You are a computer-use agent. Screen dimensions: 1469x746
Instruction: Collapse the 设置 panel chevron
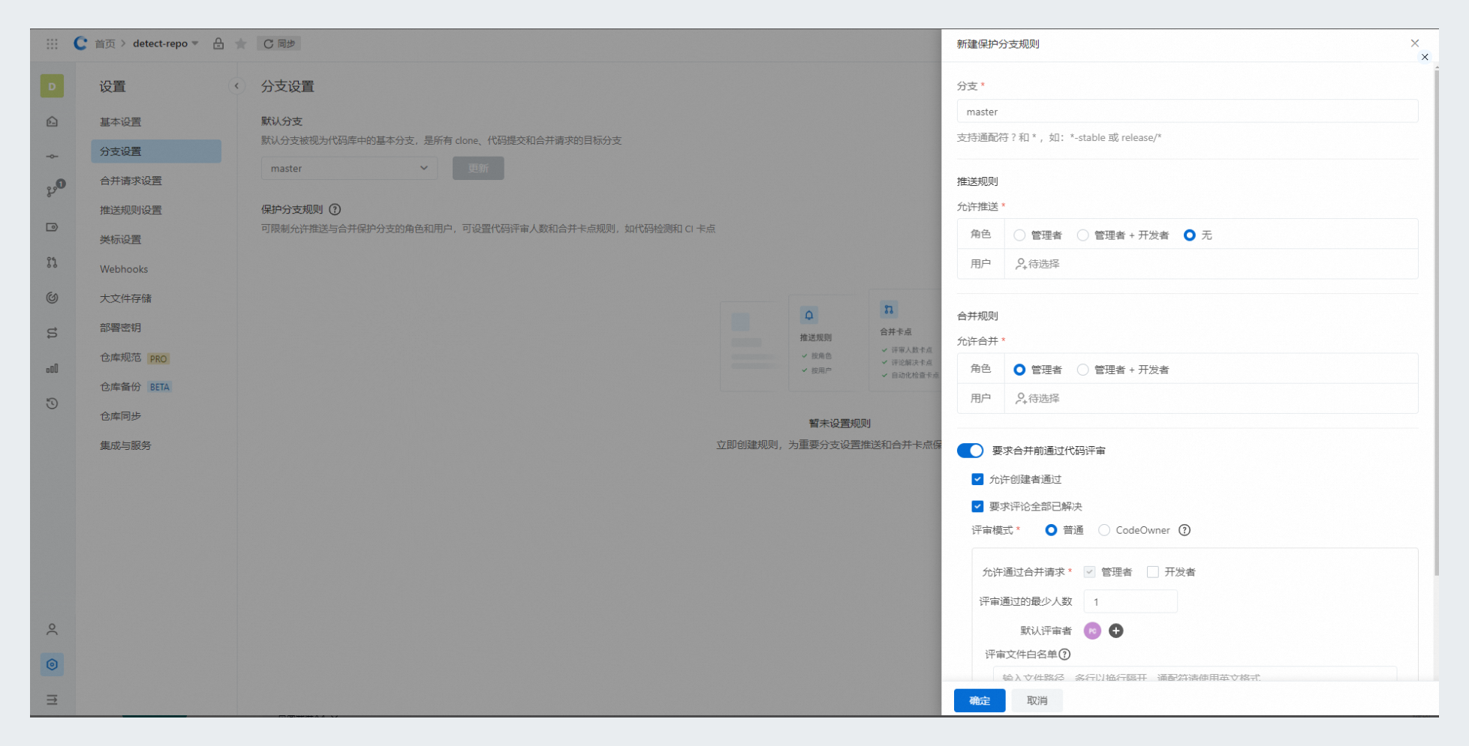coord(236,86)
